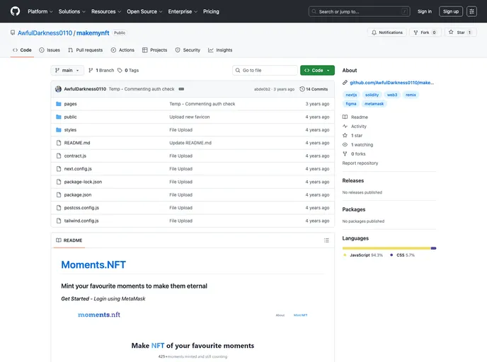The image size is (487, 362).
Task: Click the yellow JavaScript language bar
Action: pos(386,248)
